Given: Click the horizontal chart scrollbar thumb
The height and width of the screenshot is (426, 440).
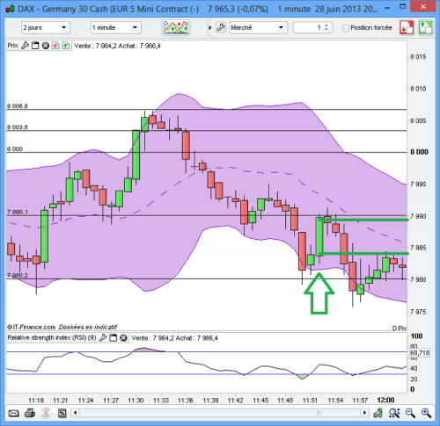Looking at the screenshot, I should (319, 413).
